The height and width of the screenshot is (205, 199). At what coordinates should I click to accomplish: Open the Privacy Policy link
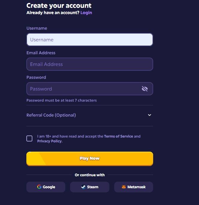[x=49, y=141]
